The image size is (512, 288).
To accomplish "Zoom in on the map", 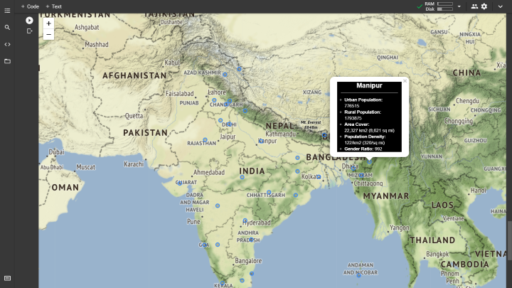I will tap(48, 23).
